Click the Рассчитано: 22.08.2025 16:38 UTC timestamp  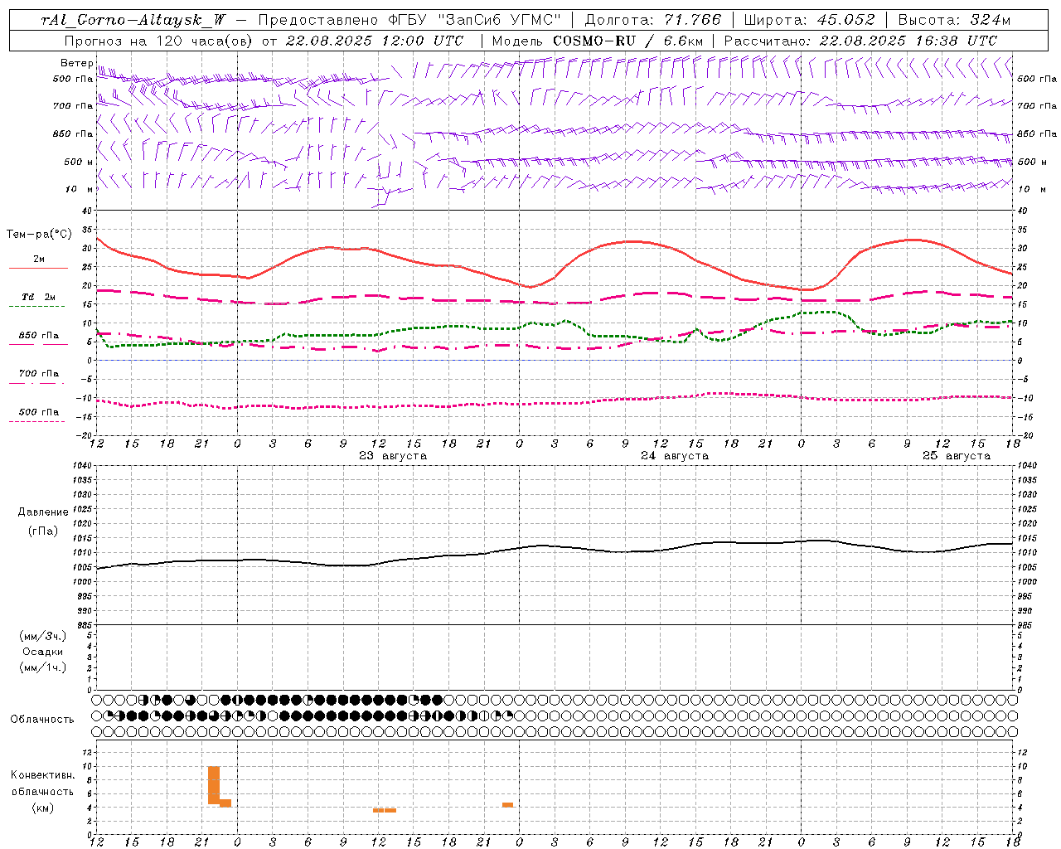[x=860, y=41]
